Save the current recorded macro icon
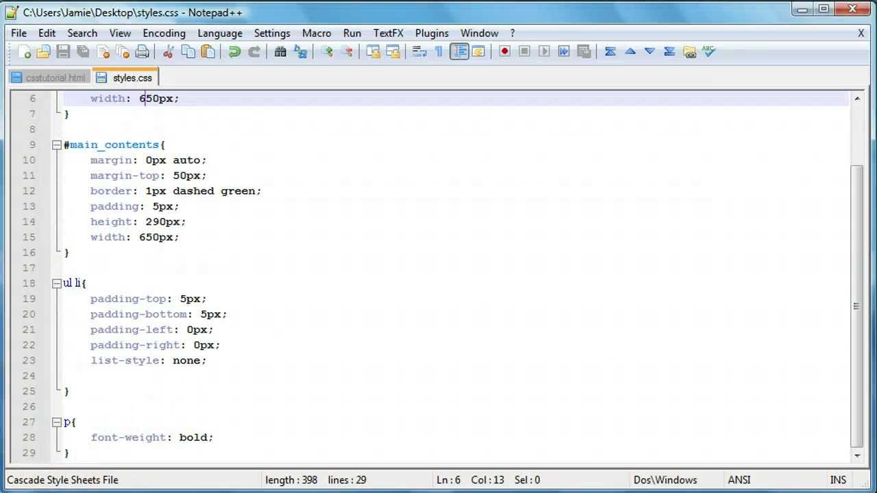Viewport: 877px width, 493px height. [x=584, y=52]
